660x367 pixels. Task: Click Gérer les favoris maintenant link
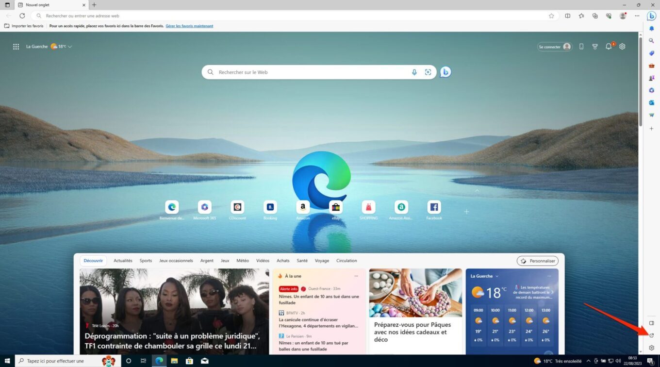pyautogui.click(x=189, y=26)
